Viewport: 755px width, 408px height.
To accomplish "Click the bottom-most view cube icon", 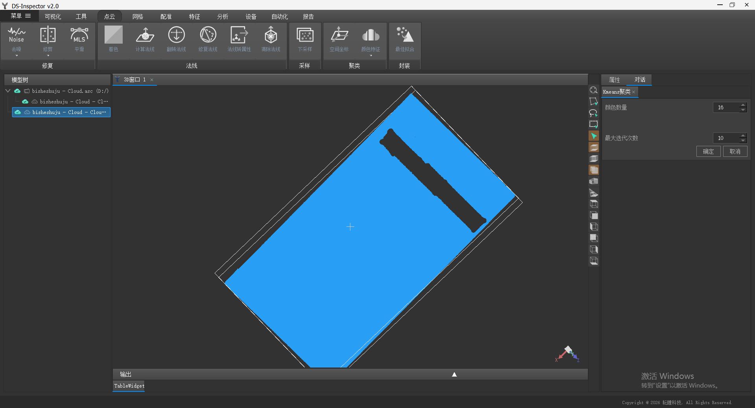I will [594, 261].
